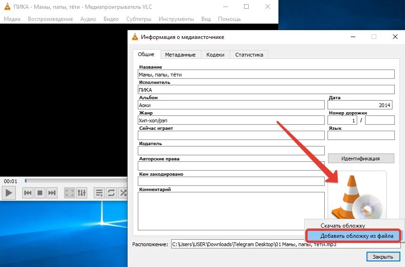This screenshot has height=267, width=405.
Task: Open the Инструменты menu
Action: (176, 19)
